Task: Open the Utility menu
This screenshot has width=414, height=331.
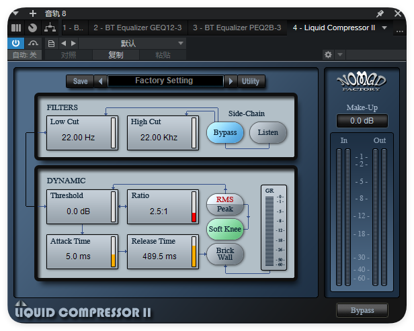Action: (251, 81)
